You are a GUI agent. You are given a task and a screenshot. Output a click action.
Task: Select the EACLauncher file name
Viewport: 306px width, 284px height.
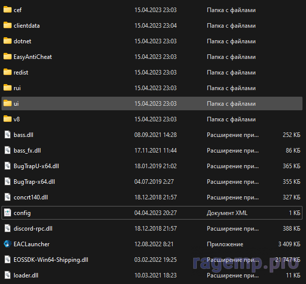(x=31, y=244)
